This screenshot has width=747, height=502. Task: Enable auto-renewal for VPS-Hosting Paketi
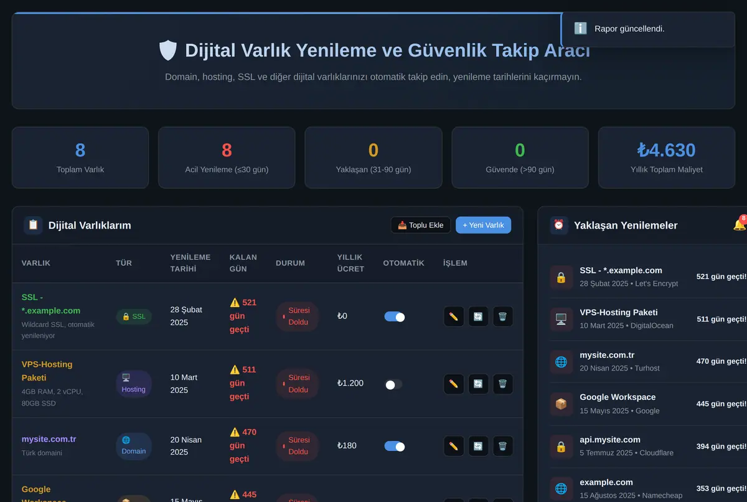pos(395,384)
